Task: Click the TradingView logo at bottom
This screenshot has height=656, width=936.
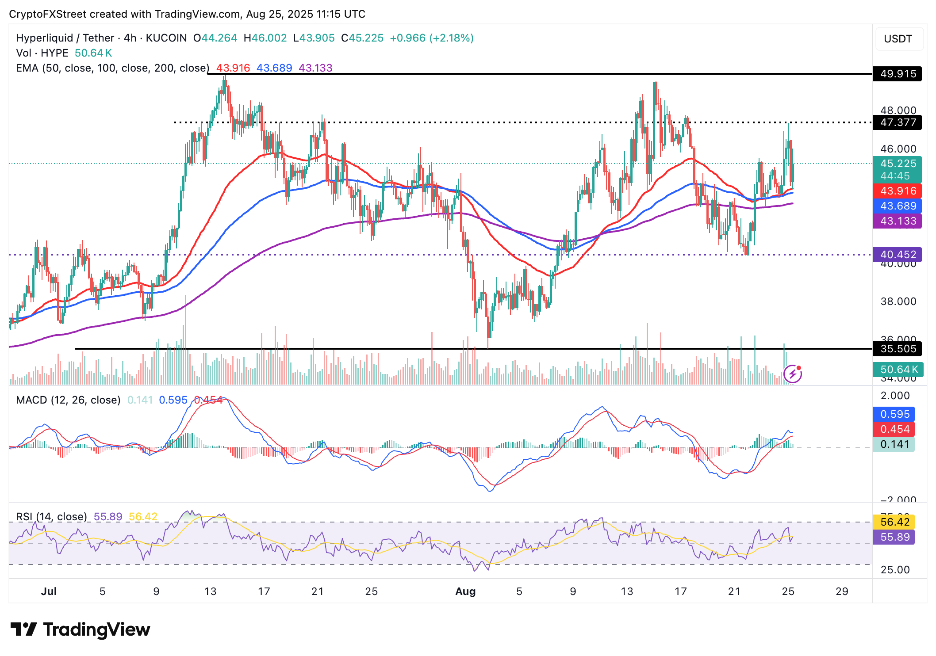Action: 80,629
